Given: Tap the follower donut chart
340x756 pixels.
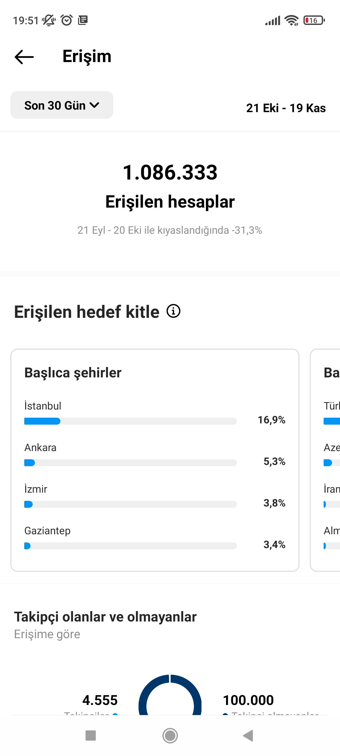Looking at the screenshot, I should click(170, 695).
